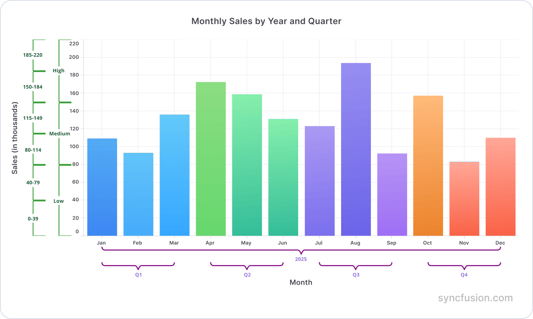The image size is (533, 319).
Task: Click the Nov sales bar
Action: click(x=464, y=198)
